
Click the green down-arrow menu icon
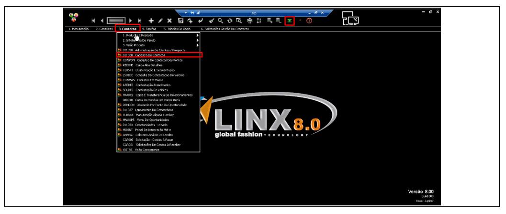coord(290,21)
